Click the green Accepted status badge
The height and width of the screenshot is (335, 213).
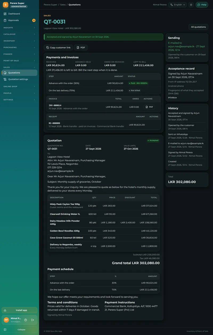[153, 140]
